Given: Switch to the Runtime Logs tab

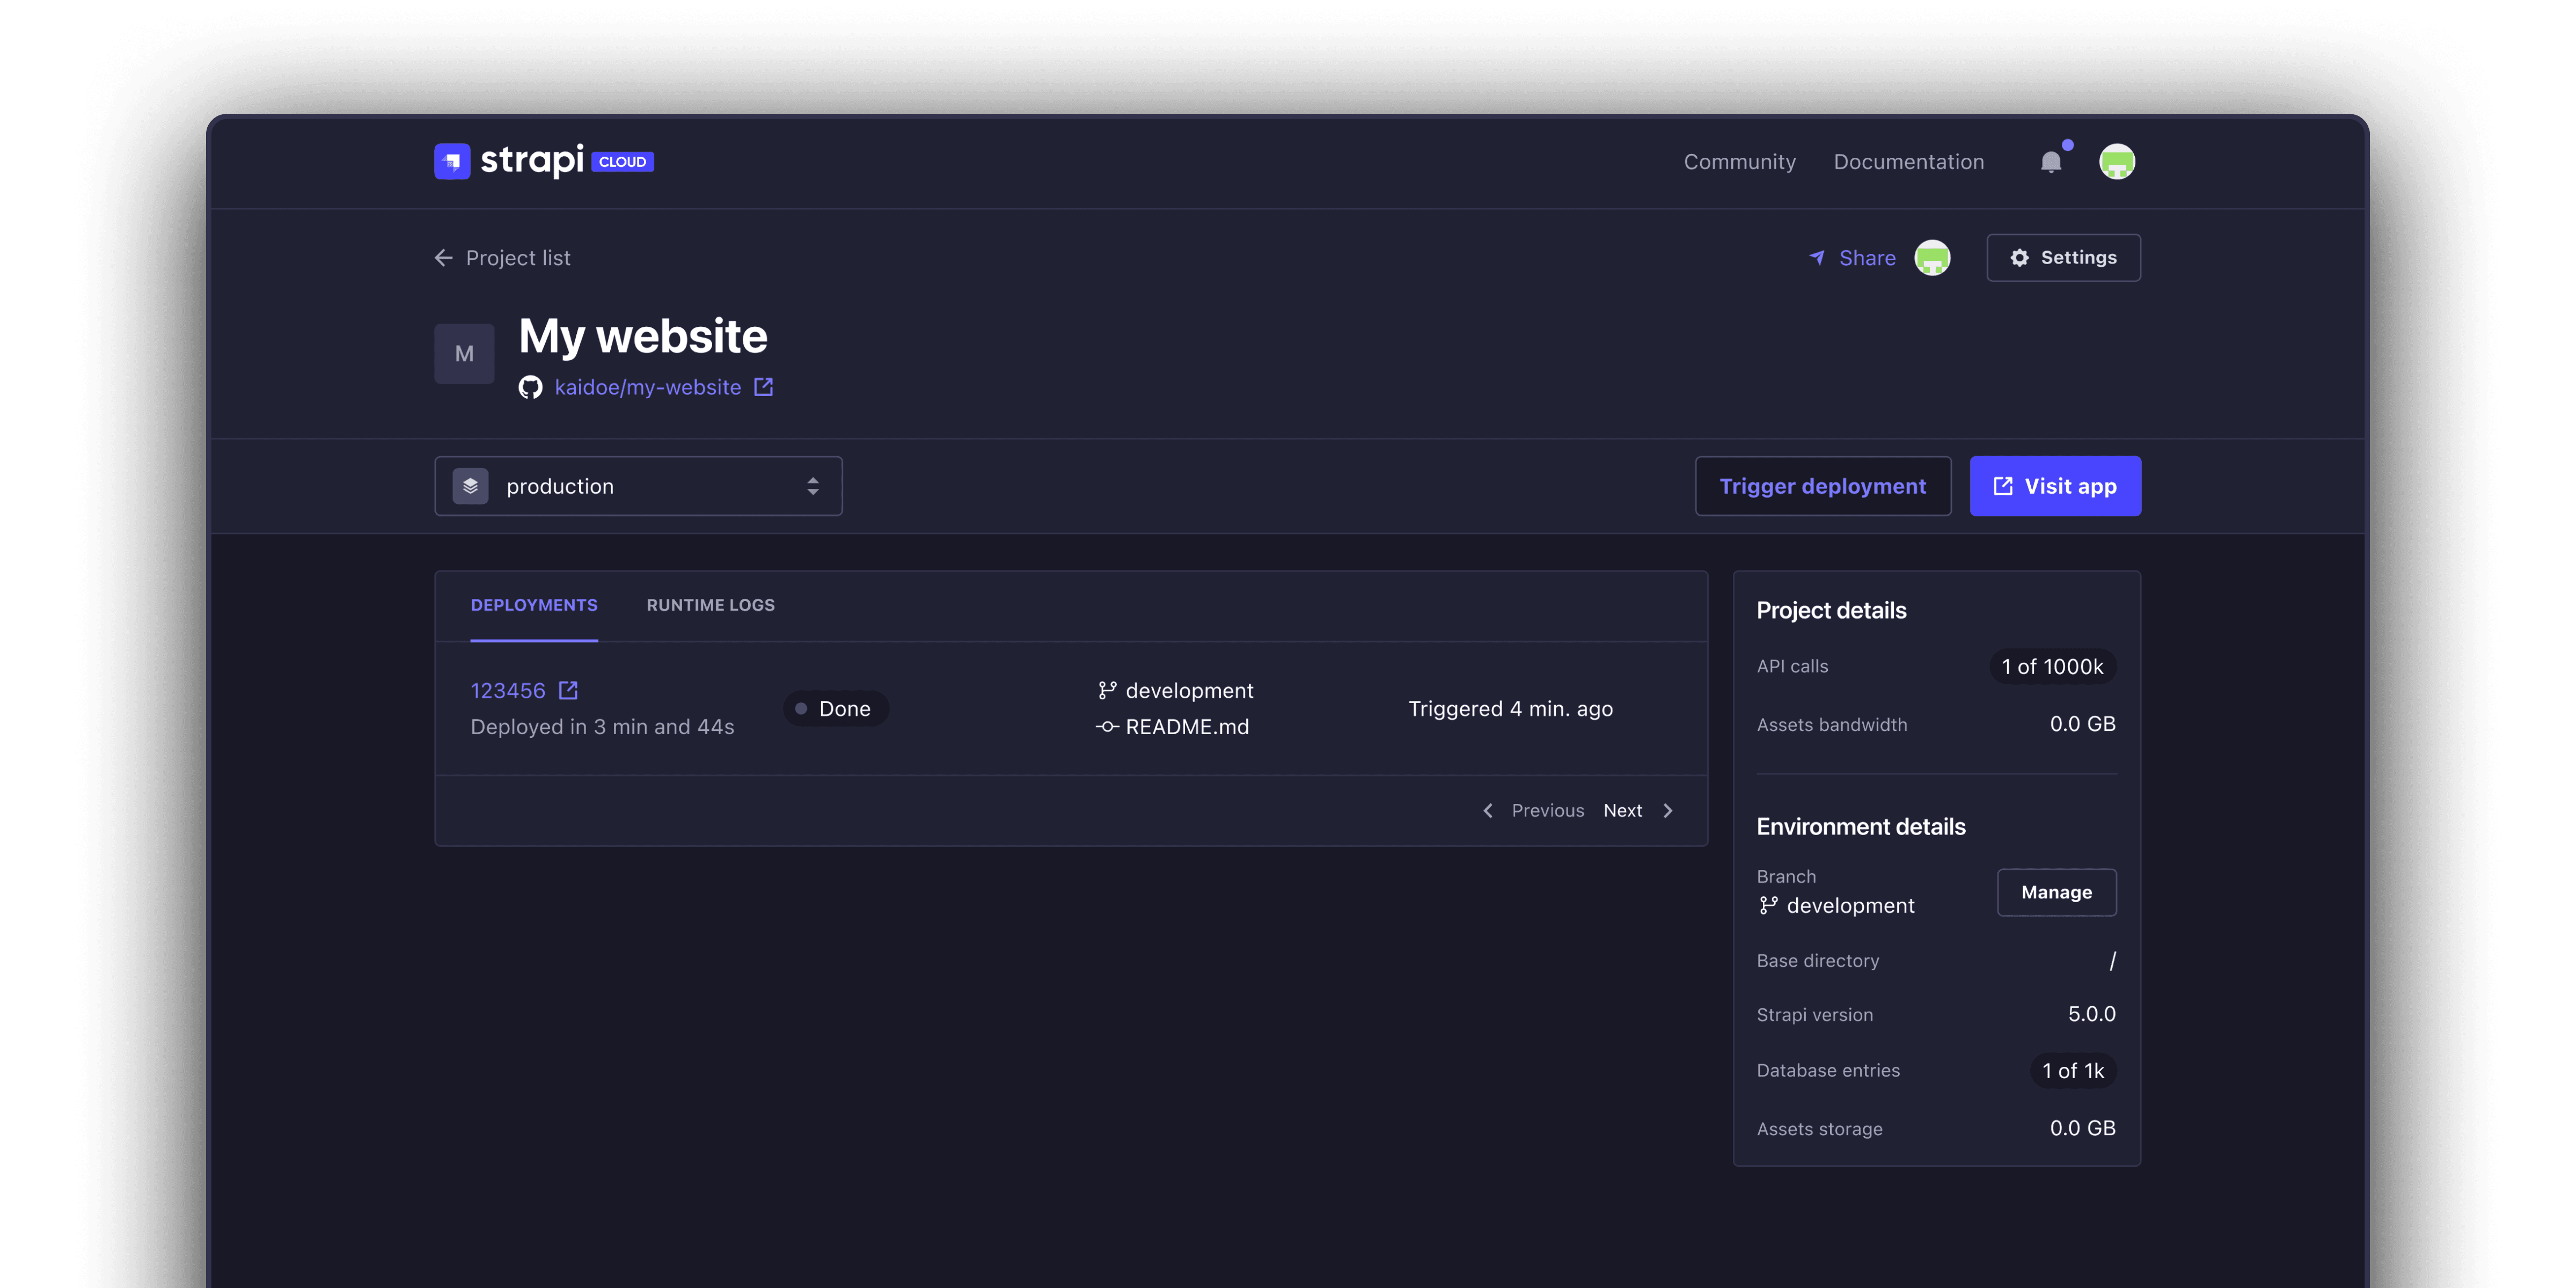Looking at the screenshot, I should point(711,605).
